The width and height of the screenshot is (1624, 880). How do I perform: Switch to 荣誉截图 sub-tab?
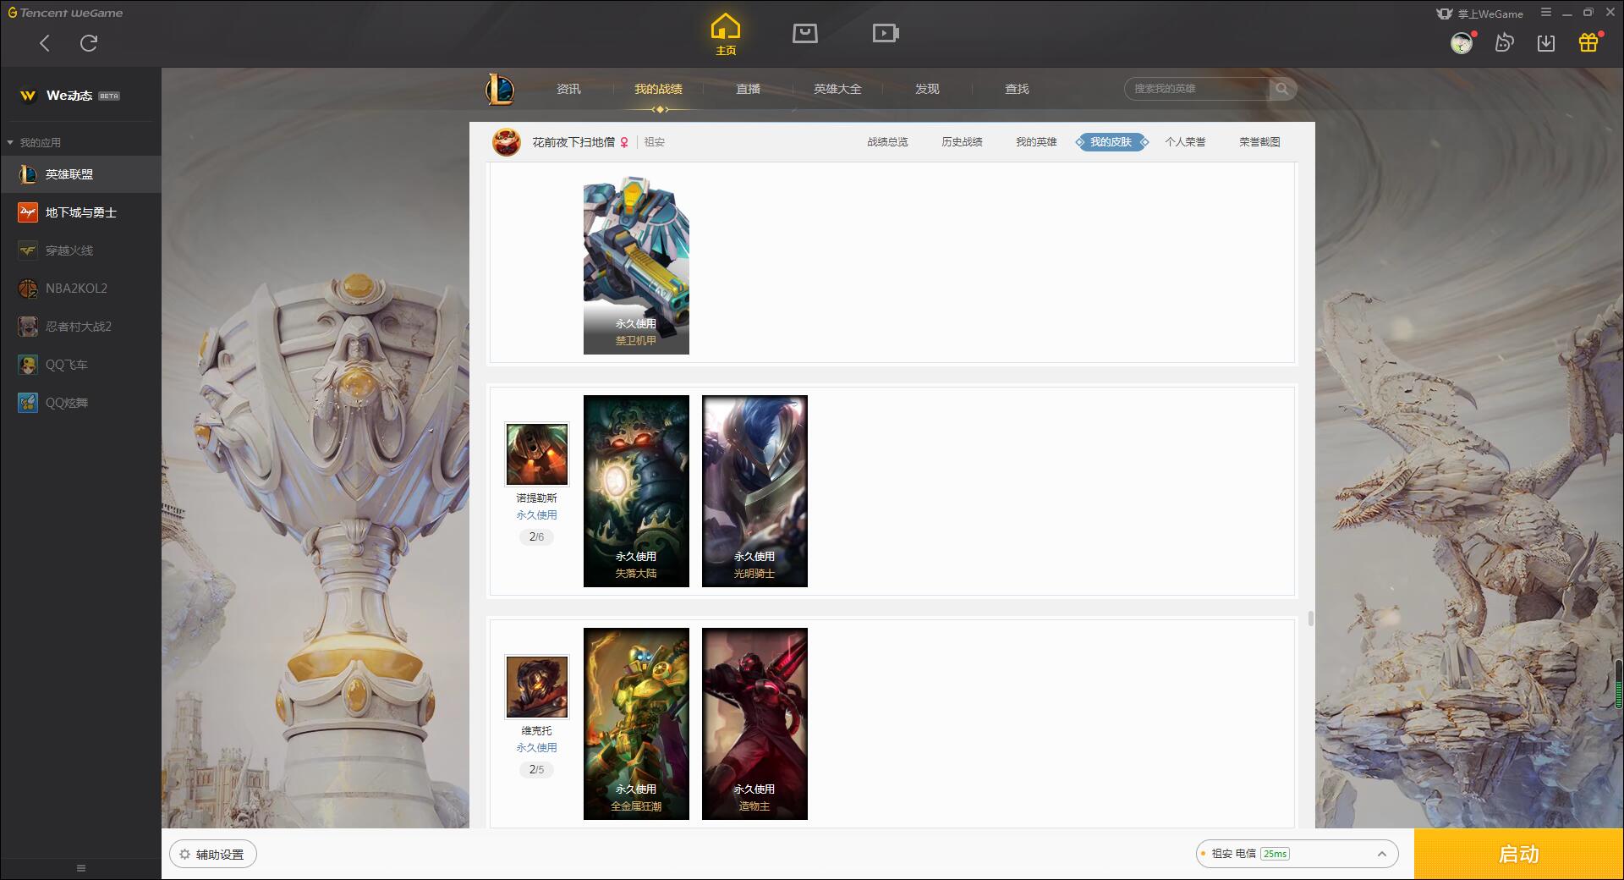click(x=1259, y=142)
